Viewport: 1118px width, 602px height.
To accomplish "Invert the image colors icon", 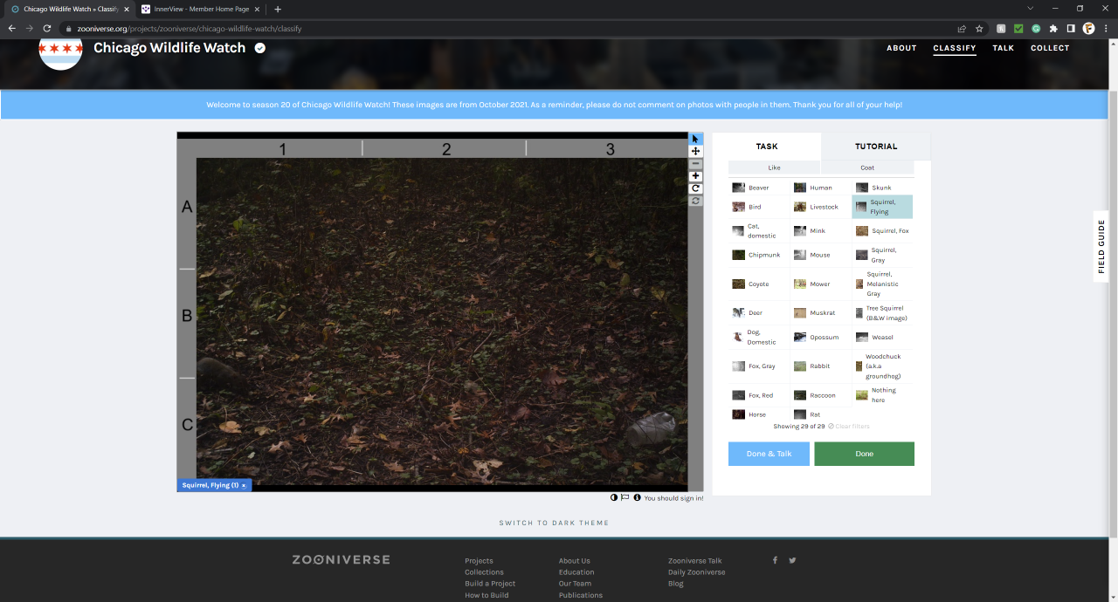I will pyautogui.click(x=614, y=497).
